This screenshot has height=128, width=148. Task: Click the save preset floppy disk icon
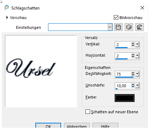coord(118,27)
